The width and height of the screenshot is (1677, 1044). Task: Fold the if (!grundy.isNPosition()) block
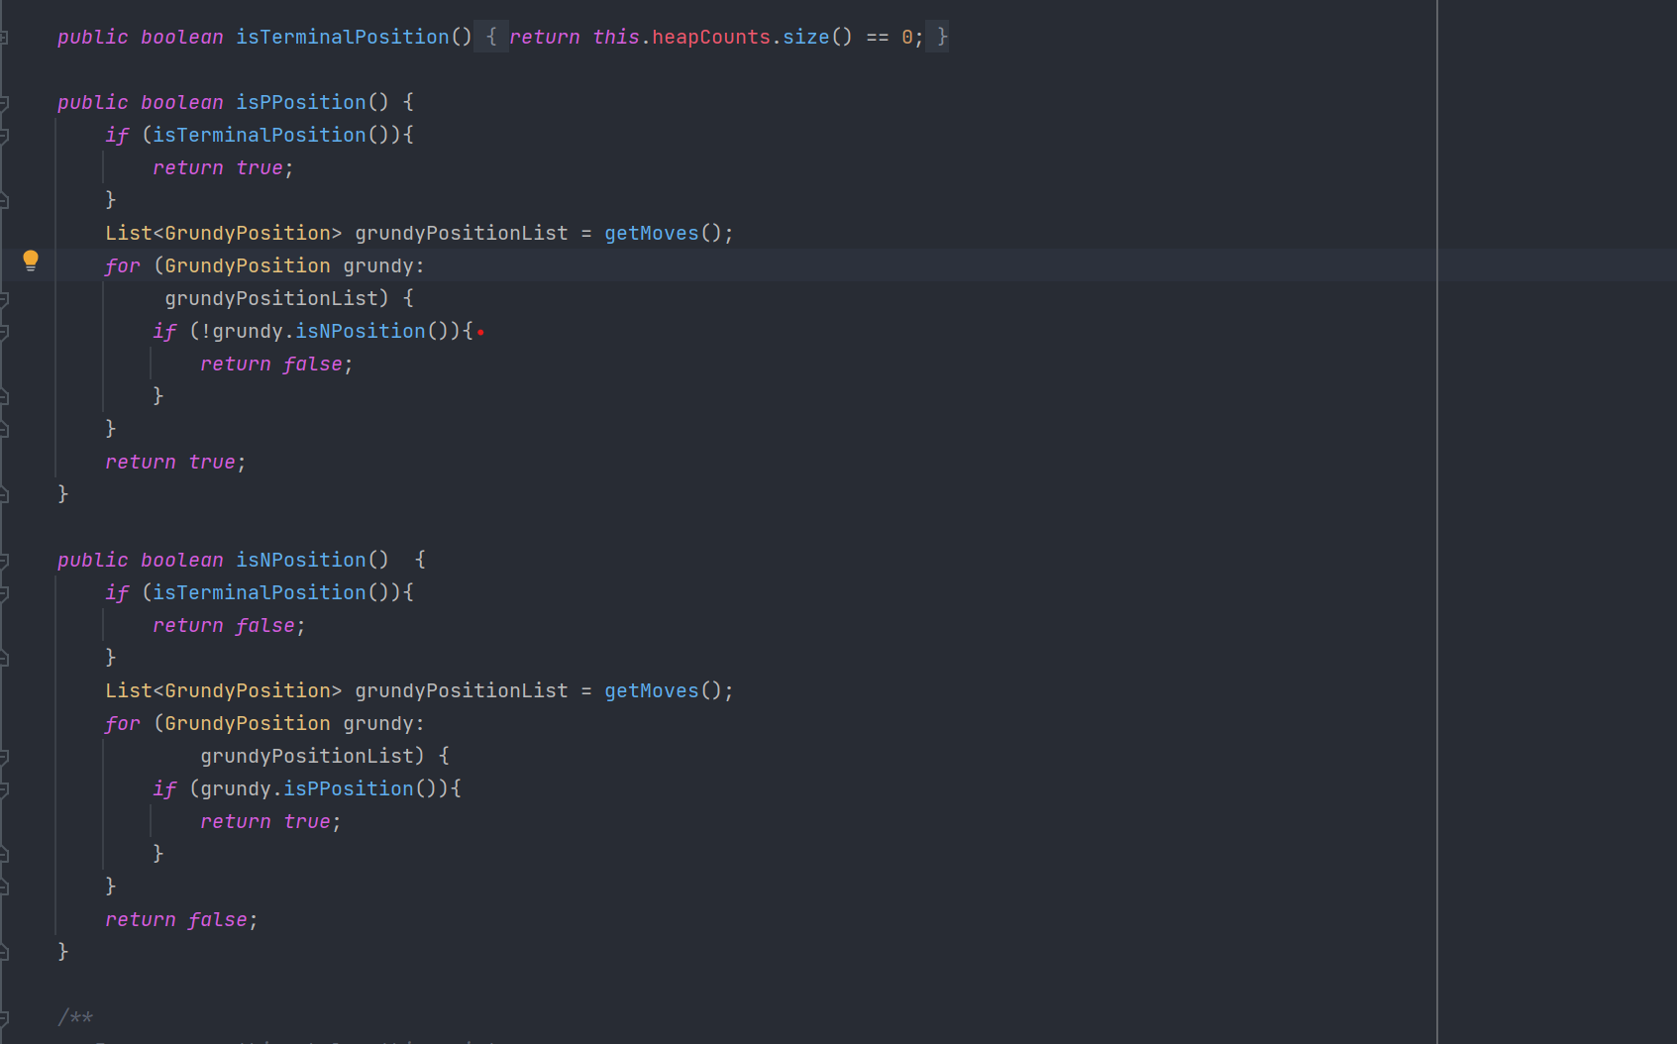(4, 332)
